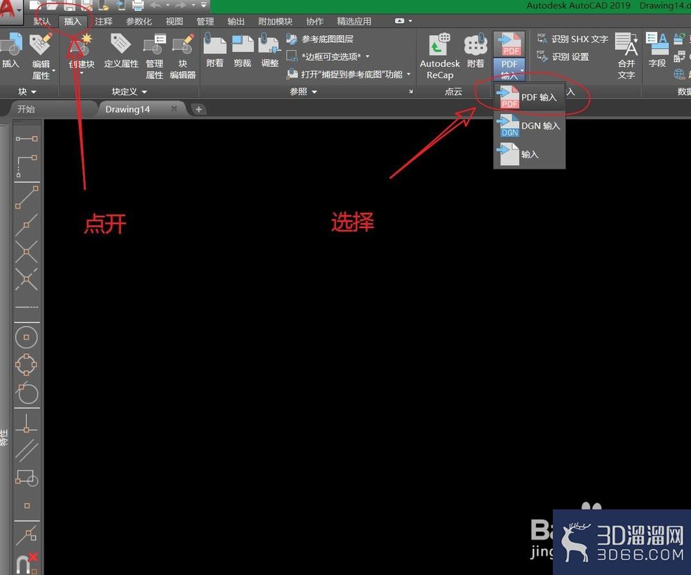The width and height of the screenshot is (691, 575).
Task: Select Intersection snap icon
Action: 27,252
